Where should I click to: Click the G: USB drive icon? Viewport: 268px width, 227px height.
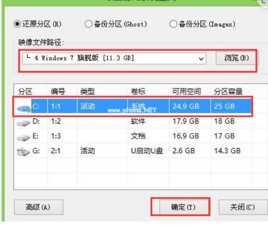coord(23,151)
